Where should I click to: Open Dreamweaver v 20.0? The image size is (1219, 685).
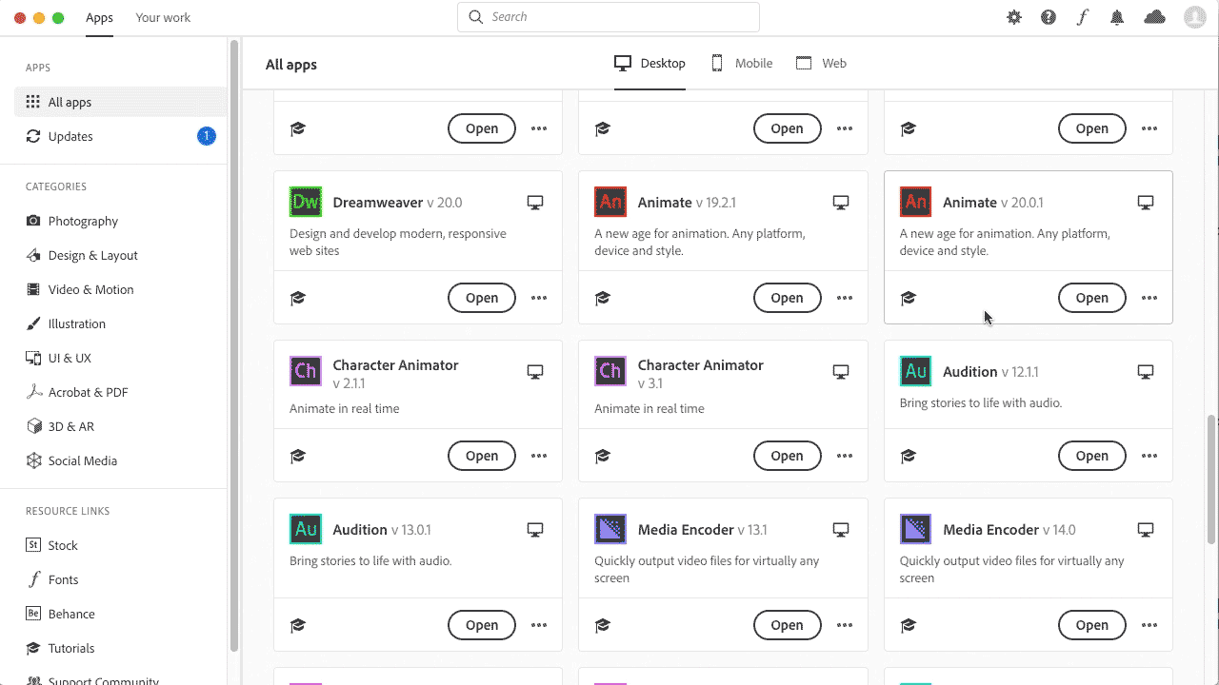(482, 298)
